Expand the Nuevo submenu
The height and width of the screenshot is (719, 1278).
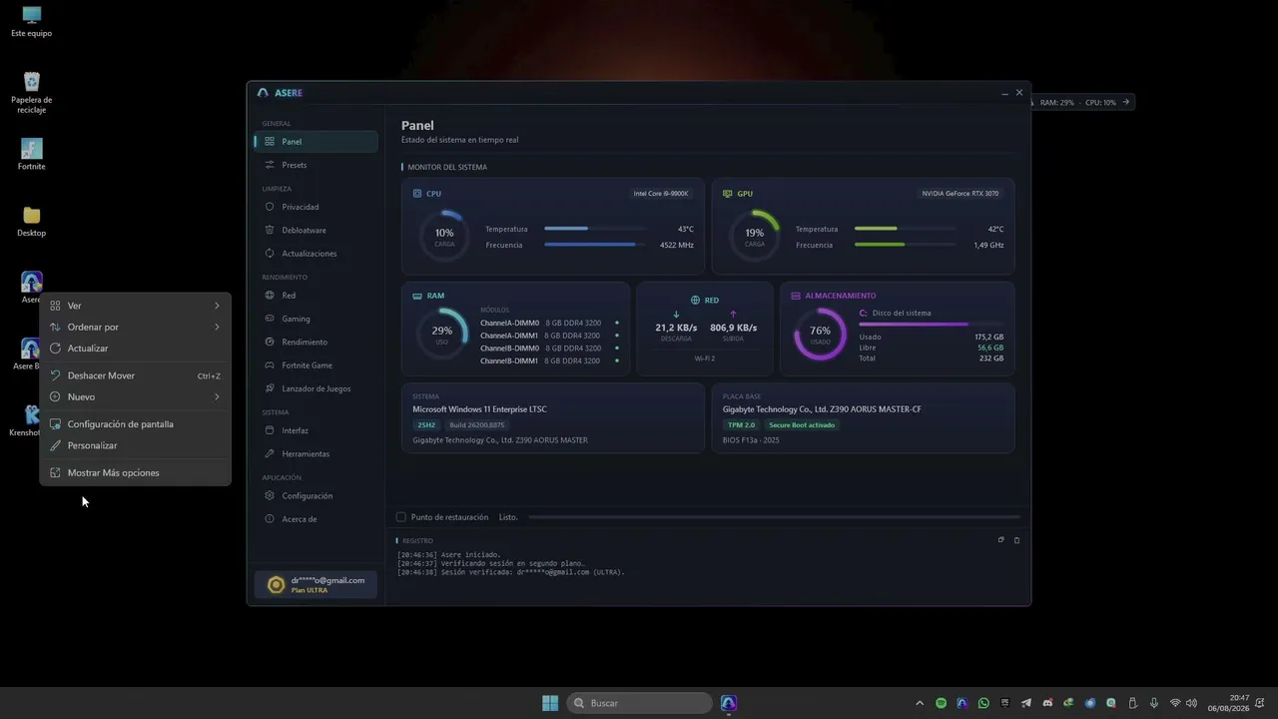135,396
